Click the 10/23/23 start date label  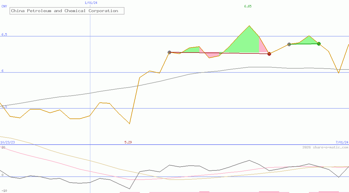click(7, 142)
